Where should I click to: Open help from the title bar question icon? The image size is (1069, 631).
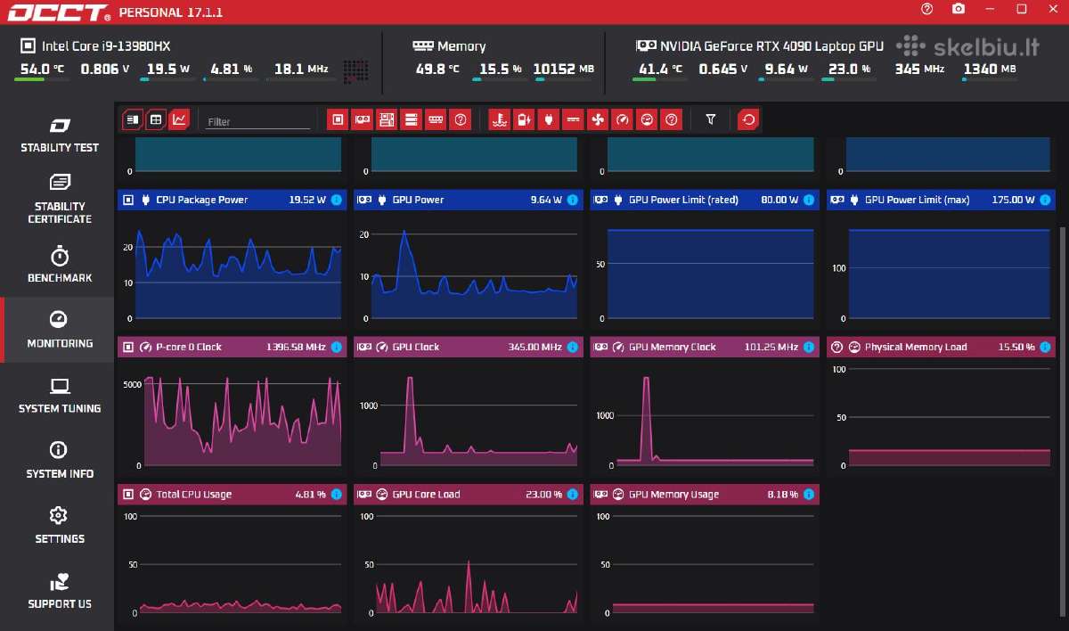point(927,9)
